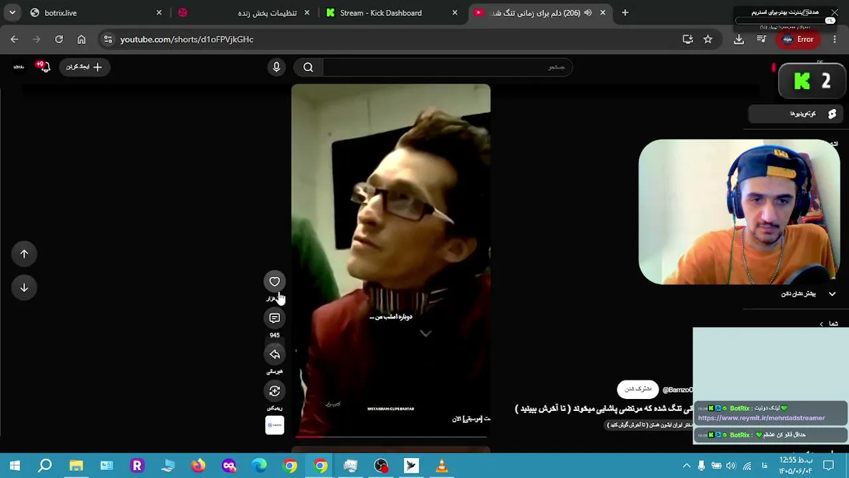Open the Windows Start menu
849x478 pixels.
[15, 466]
